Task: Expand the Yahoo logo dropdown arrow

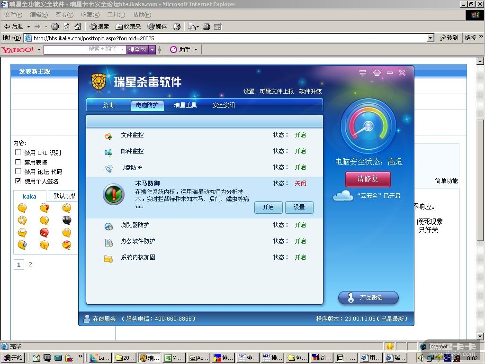Action: [x=39, y=49]
